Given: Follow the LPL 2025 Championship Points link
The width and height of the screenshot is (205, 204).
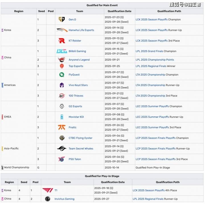Looking at the screenshot, I should pyautogui.click(x=155, y=60).
